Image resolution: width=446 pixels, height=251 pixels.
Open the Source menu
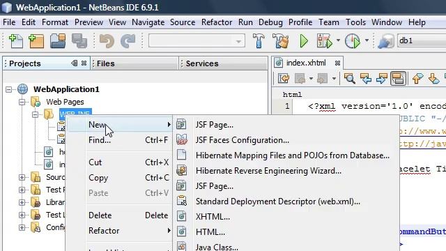183,22
